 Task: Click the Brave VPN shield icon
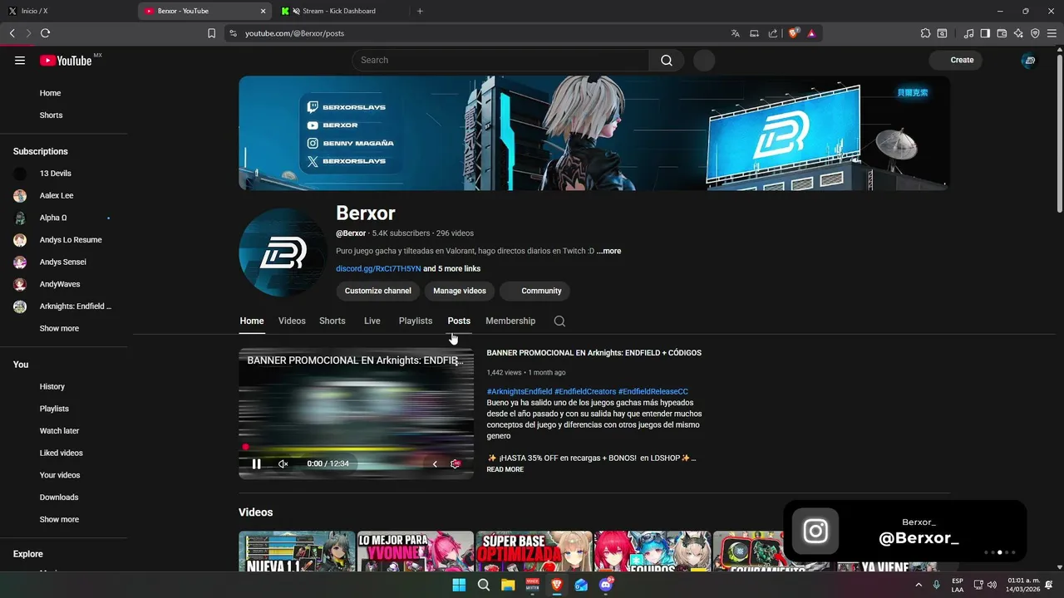click(1035, 33)
